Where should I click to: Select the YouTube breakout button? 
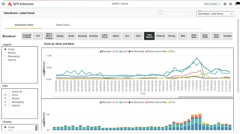click(227, 36)
